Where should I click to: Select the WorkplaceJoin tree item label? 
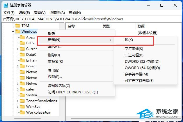(x=39, y=112)
